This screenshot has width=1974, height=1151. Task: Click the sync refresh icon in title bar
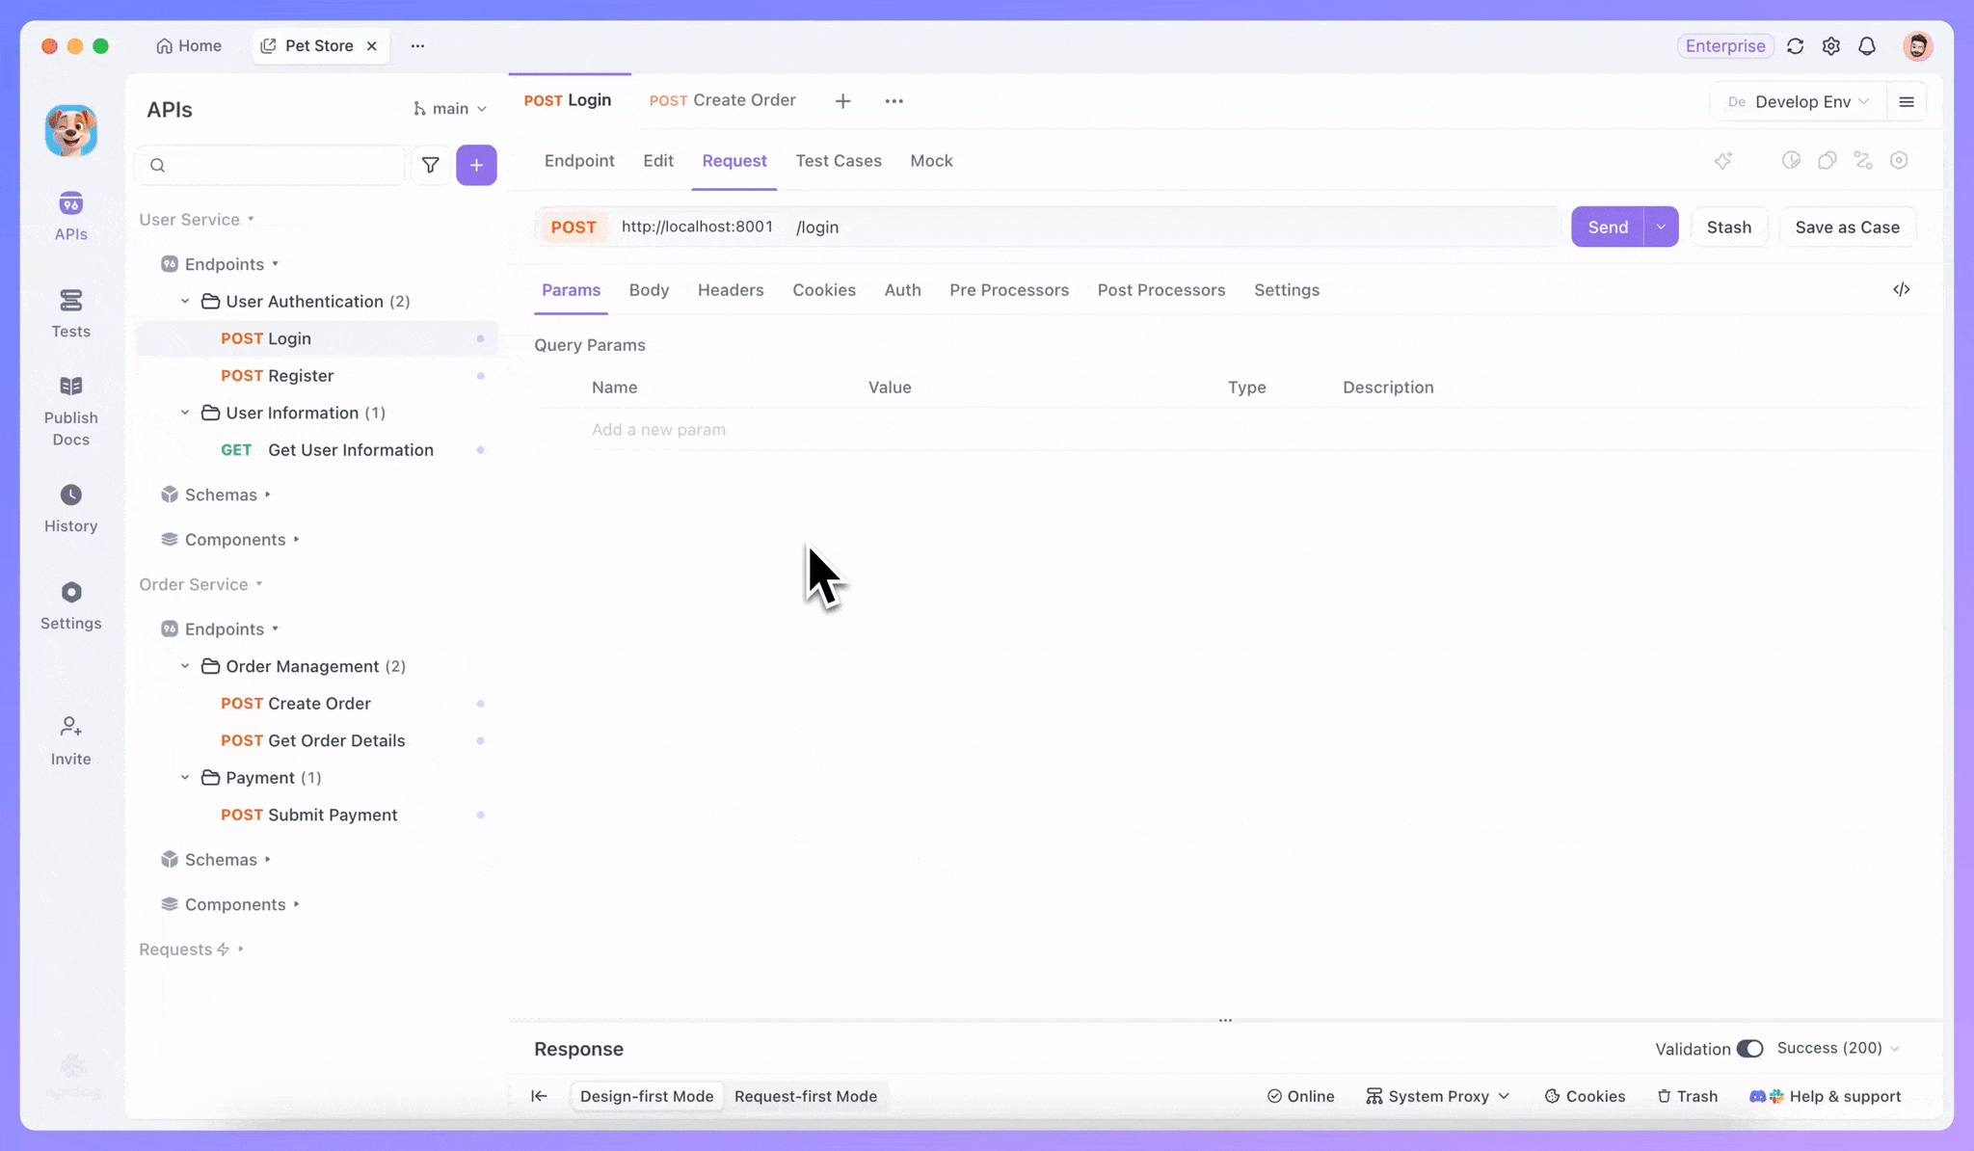[x=1795, y=46]
